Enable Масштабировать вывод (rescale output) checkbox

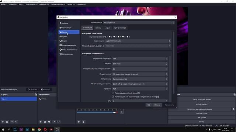(x=103, y=46)
